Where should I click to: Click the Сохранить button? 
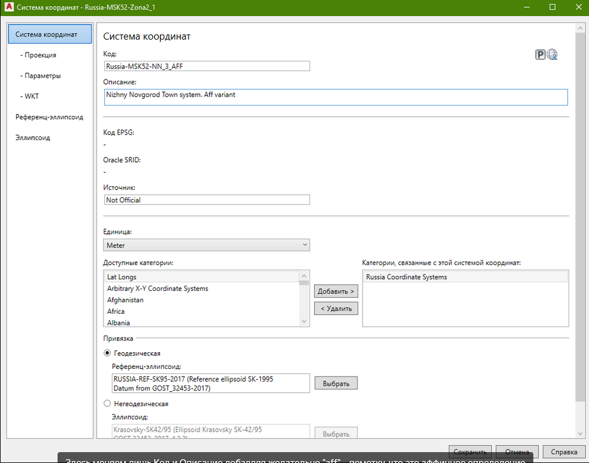470,451
